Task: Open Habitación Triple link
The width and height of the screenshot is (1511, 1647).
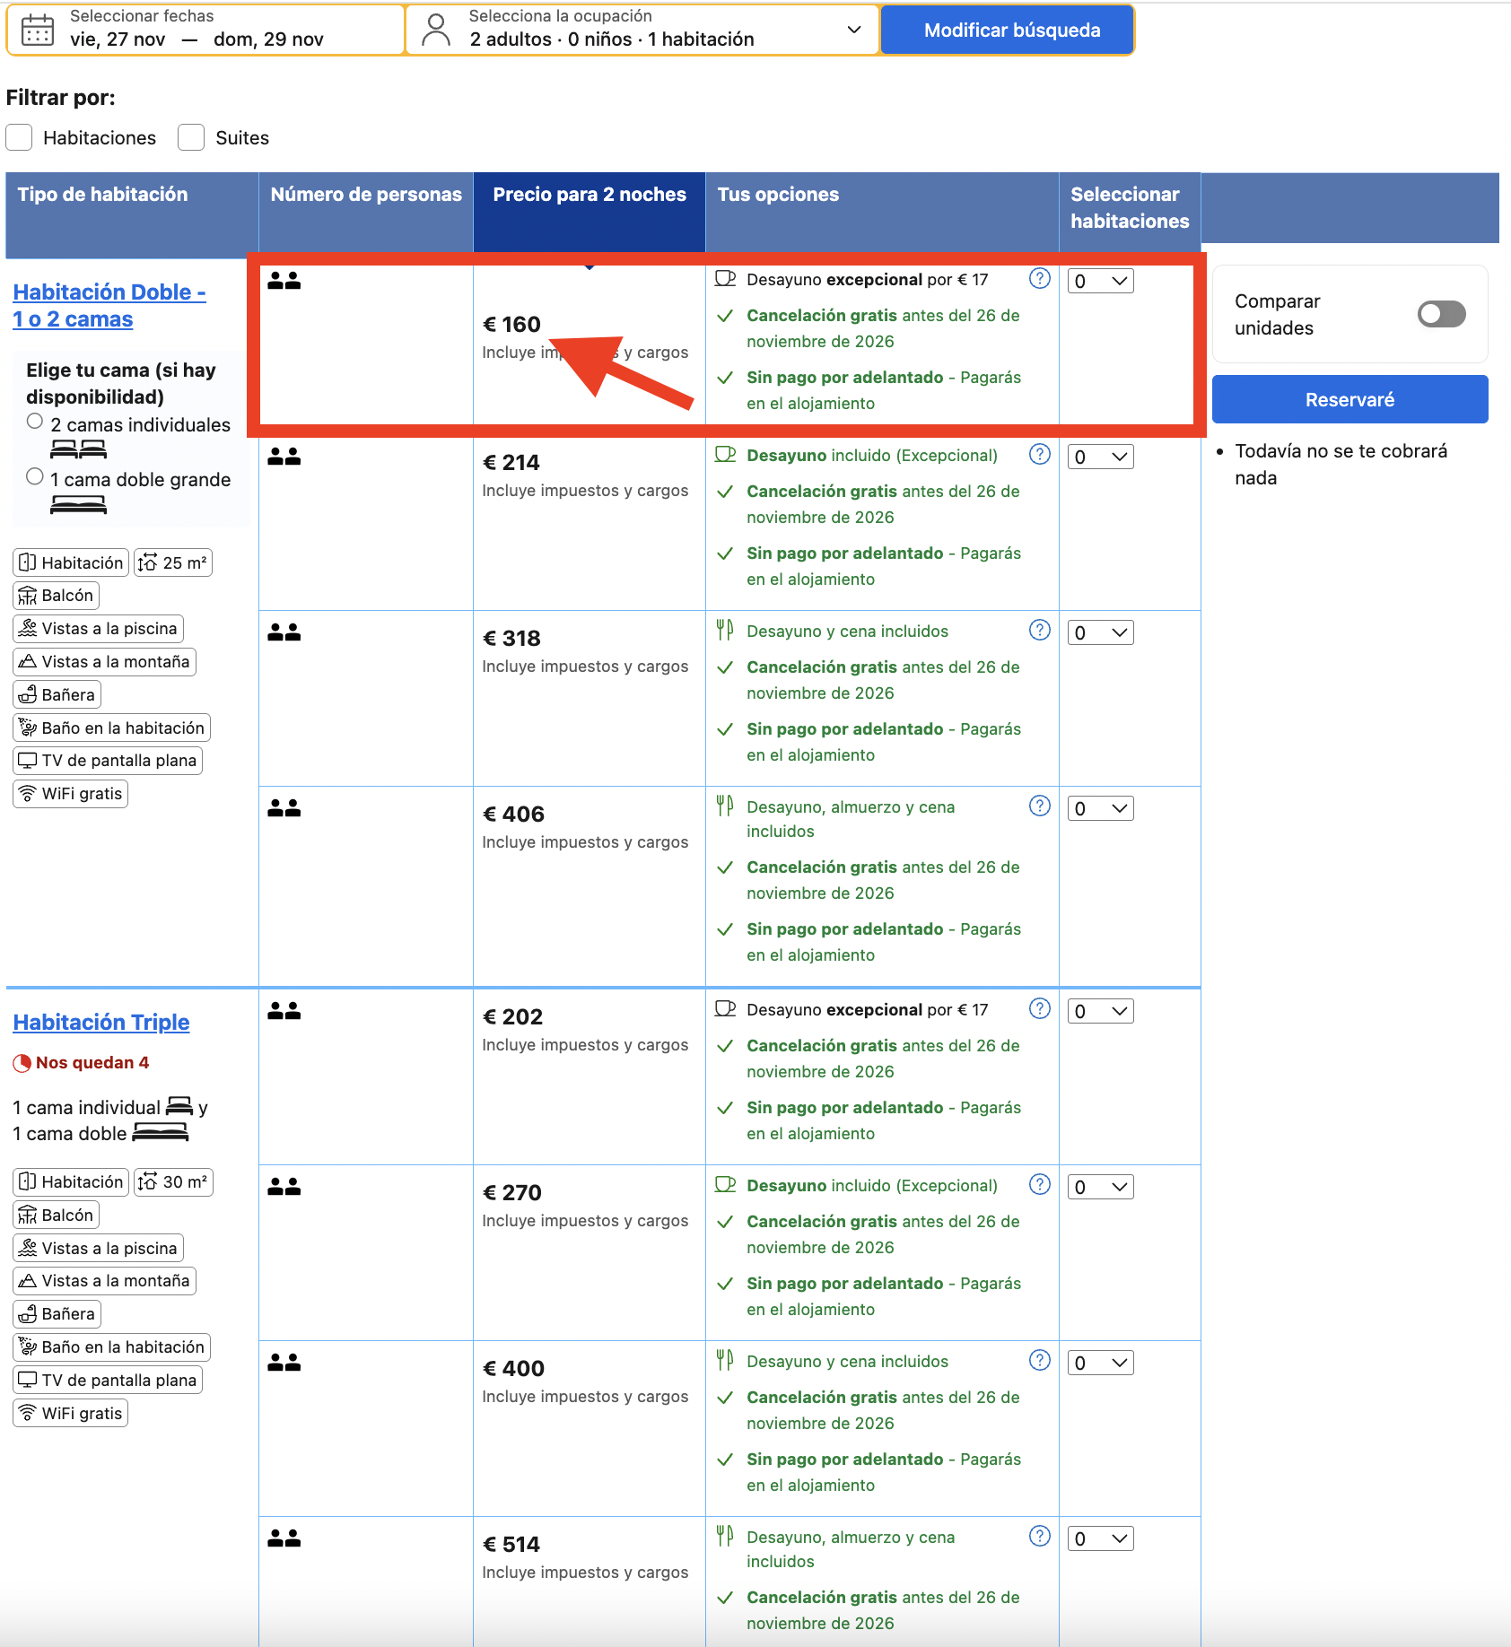Action: (x=101, y=1022)
